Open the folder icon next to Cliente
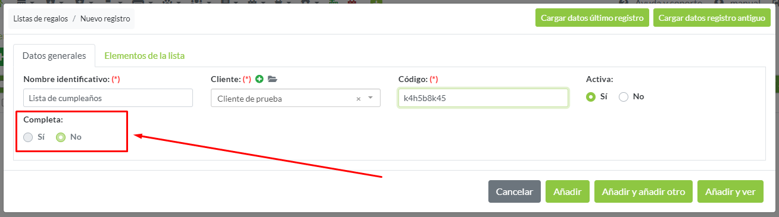Screen dimensions: 779x217 272,79
